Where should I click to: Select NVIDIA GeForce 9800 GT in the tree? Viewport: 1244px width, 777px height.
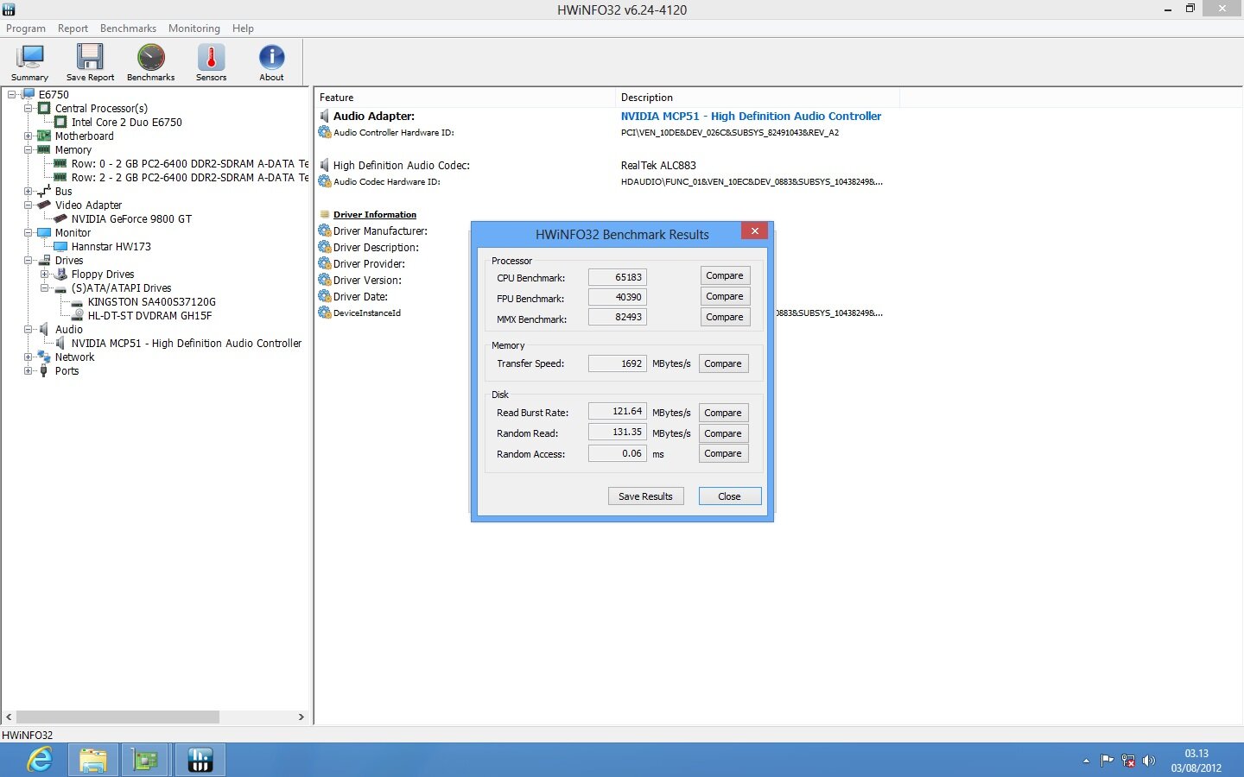point(131,219)
